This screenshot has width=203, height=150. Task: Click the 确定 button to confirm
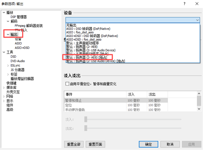tap(148, 144)
